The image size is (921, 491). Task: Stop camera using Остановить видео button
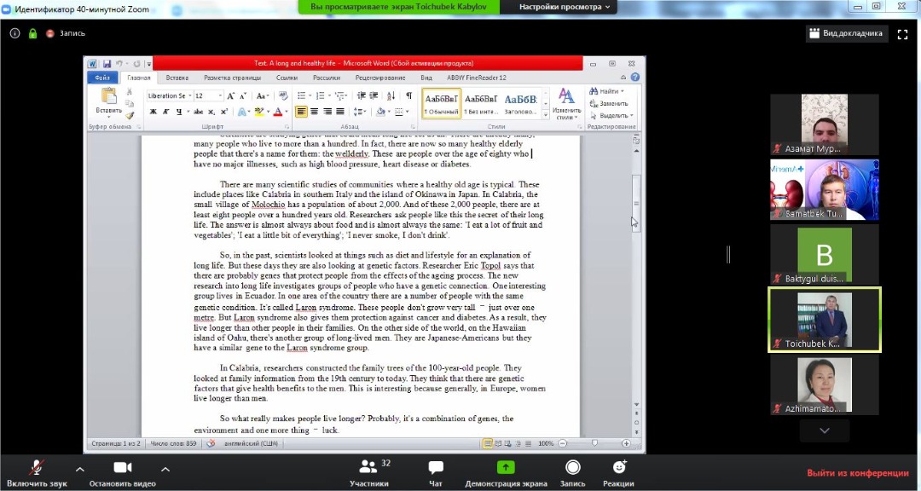click(122, 468)
